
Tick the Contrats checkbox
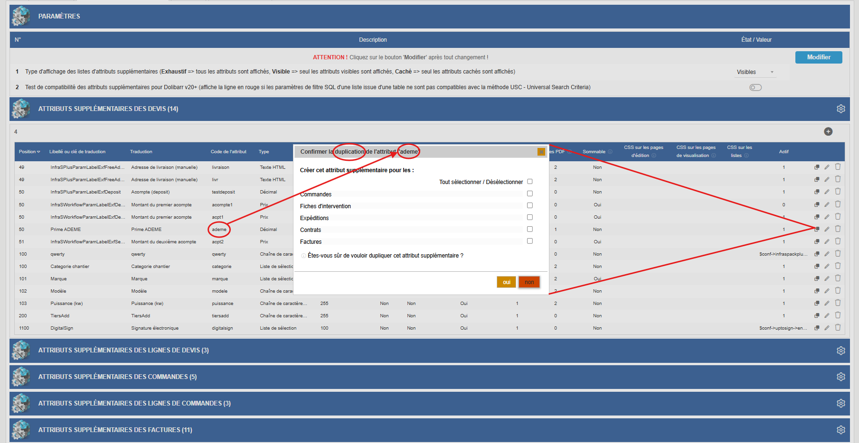tap(530, 229)
